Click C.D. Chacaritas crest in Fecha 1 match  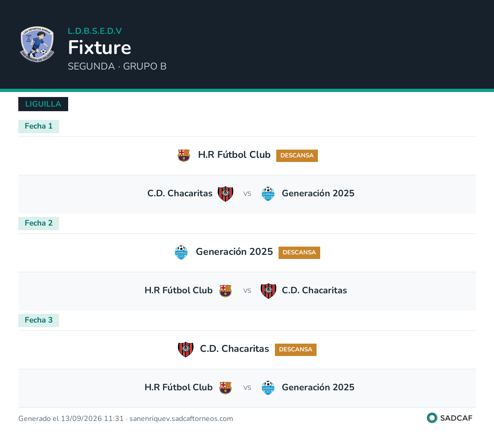tap(226, 194)
